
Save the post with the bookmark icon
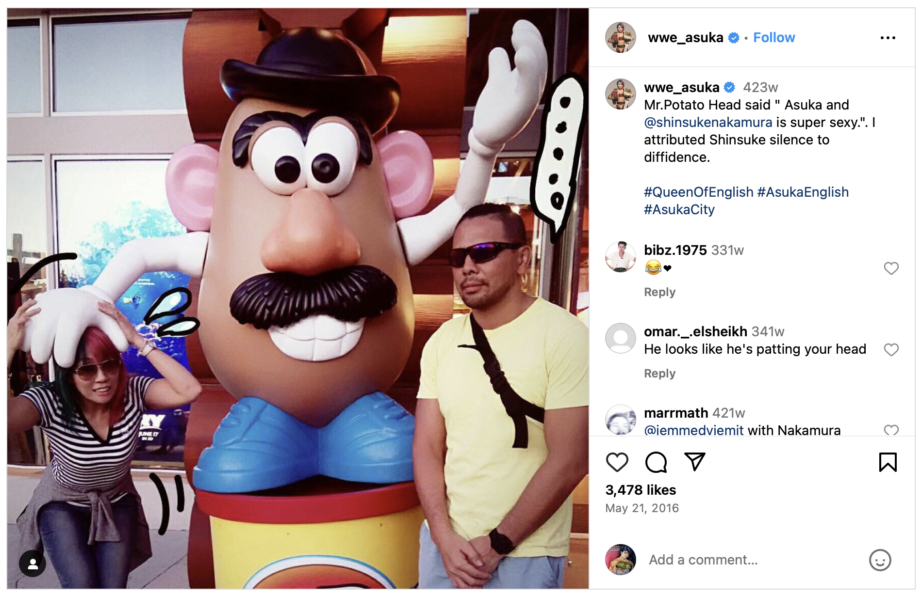click(x=888, y=462)
